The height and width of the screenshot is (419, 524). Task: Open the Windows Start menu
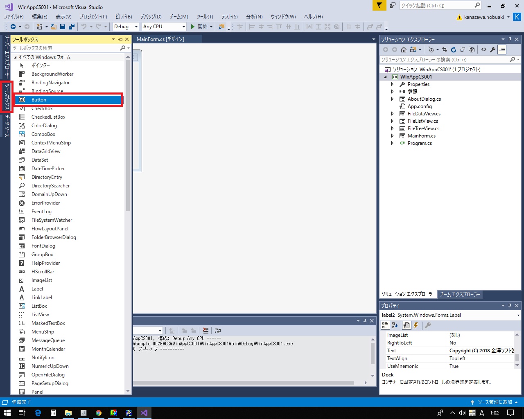coord(7,413)
